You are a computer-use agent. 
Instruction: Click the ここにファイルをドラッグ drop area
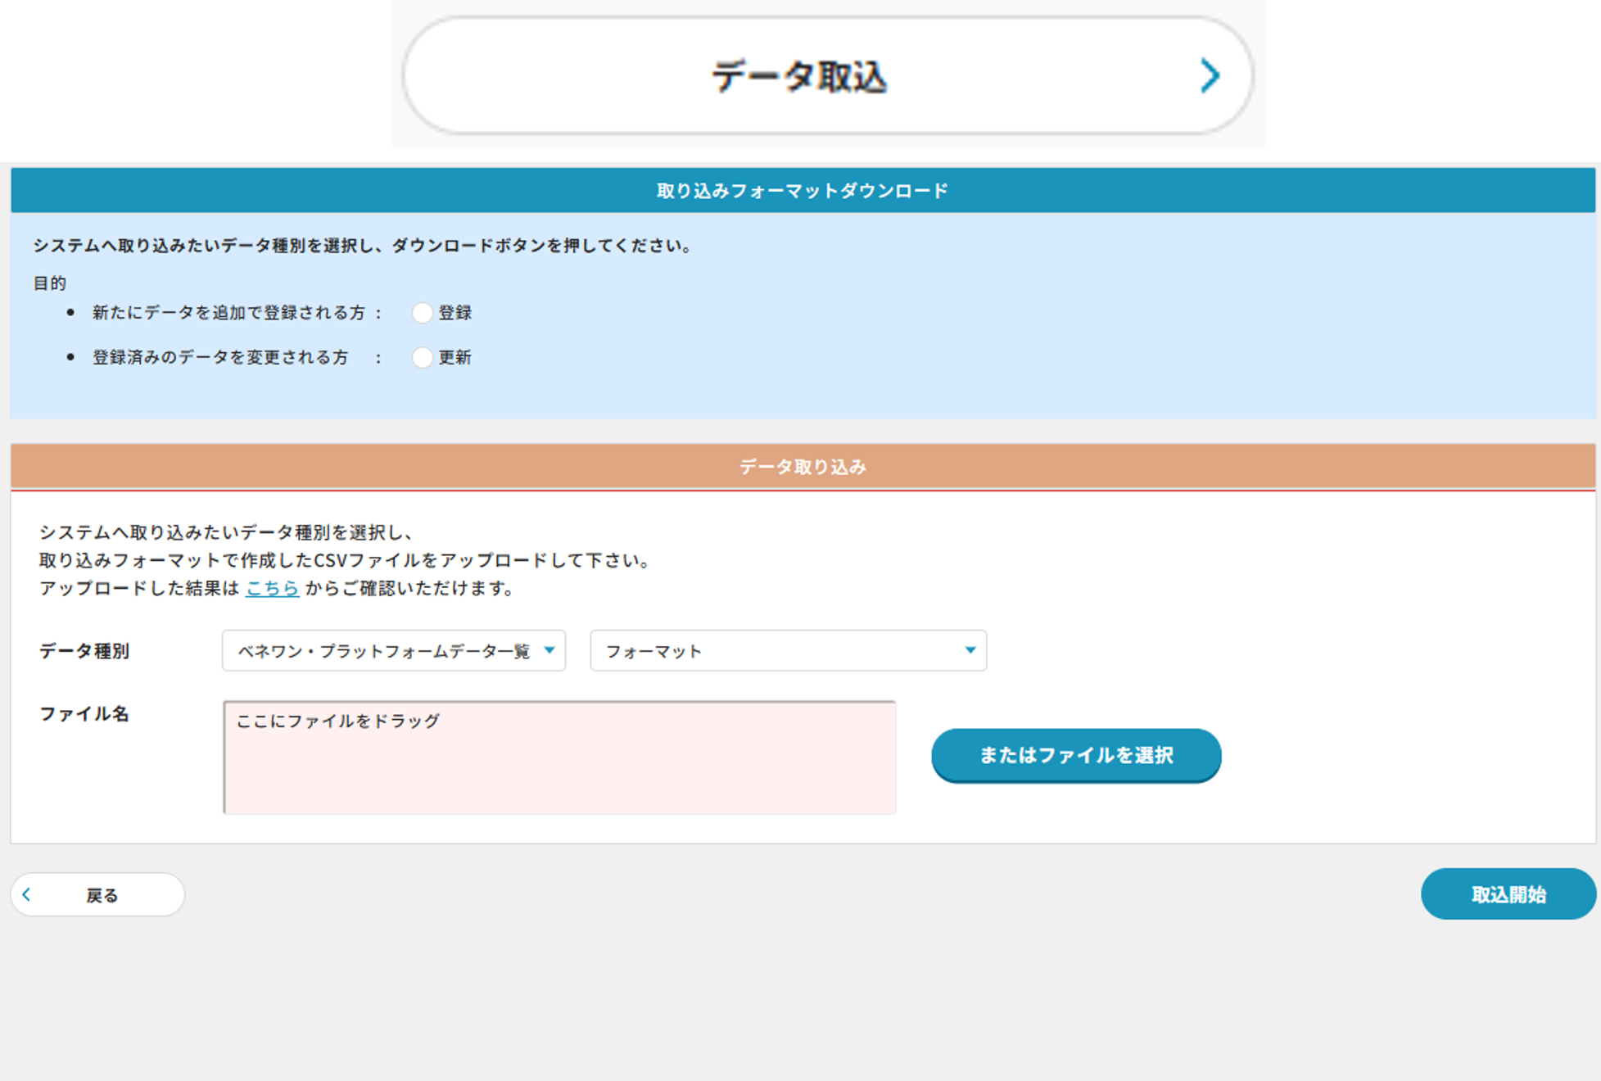[x=559, y=758]
